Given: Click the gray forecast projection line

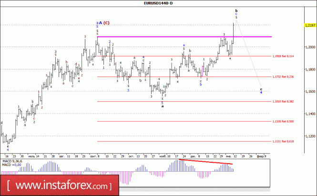Looking at the screenshot, I should click(x=249, y=53).
